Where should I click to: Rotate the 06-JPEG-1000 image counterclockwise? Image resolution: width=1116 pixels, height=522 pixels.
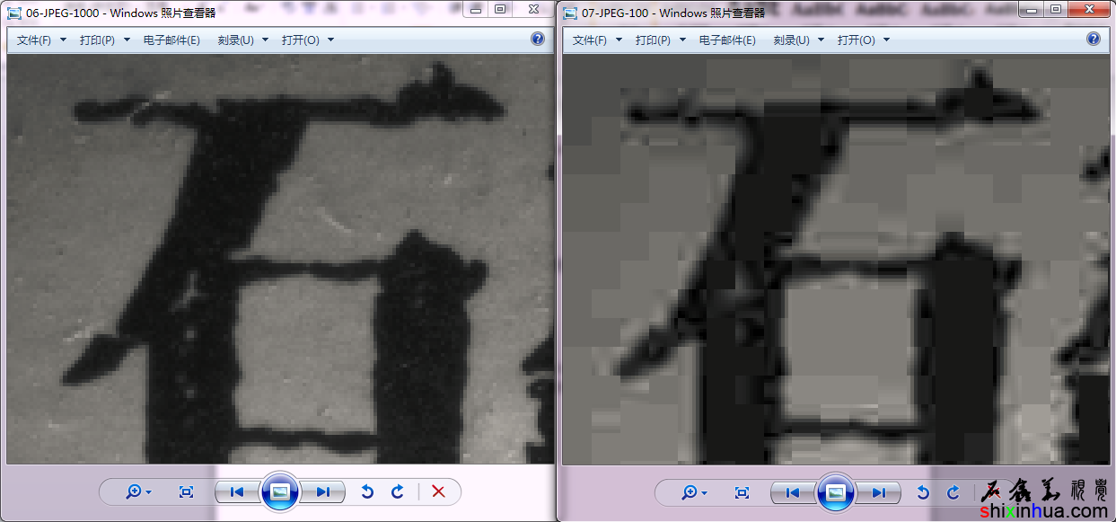(366, 491)
